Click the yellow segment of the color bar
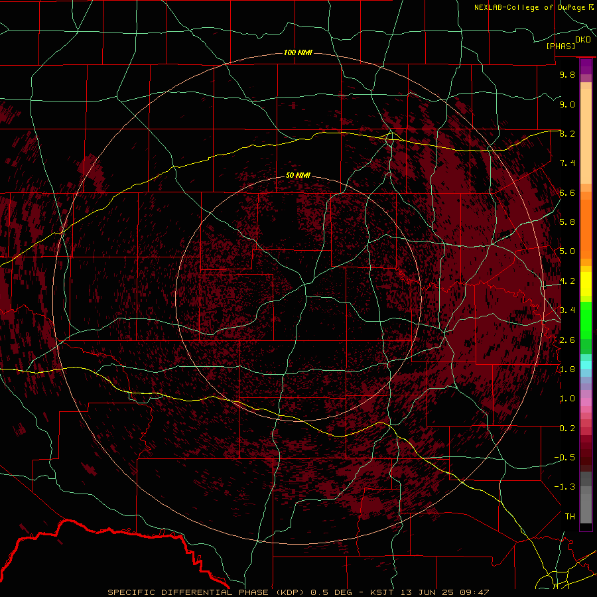 click(x=586, y=284)
